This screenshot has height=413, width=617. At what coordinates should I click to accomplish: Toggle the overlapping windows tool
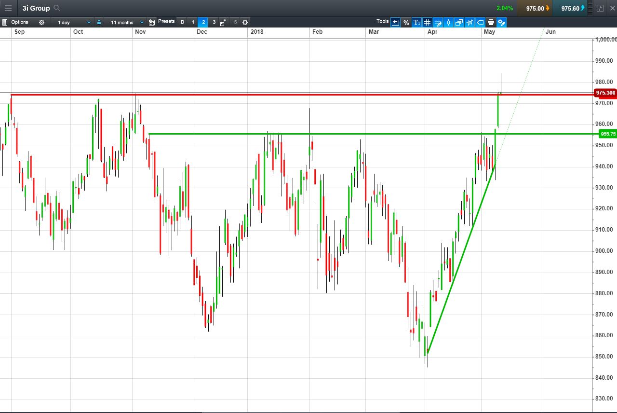tap(459, 22)
